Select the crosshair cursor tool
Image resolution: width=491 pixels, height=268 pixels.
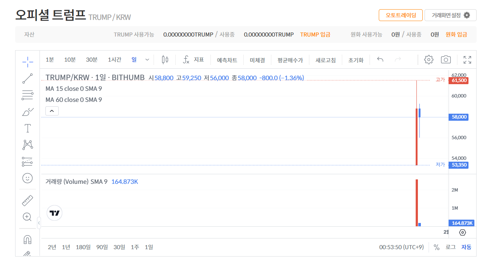[x=28, y=62]
